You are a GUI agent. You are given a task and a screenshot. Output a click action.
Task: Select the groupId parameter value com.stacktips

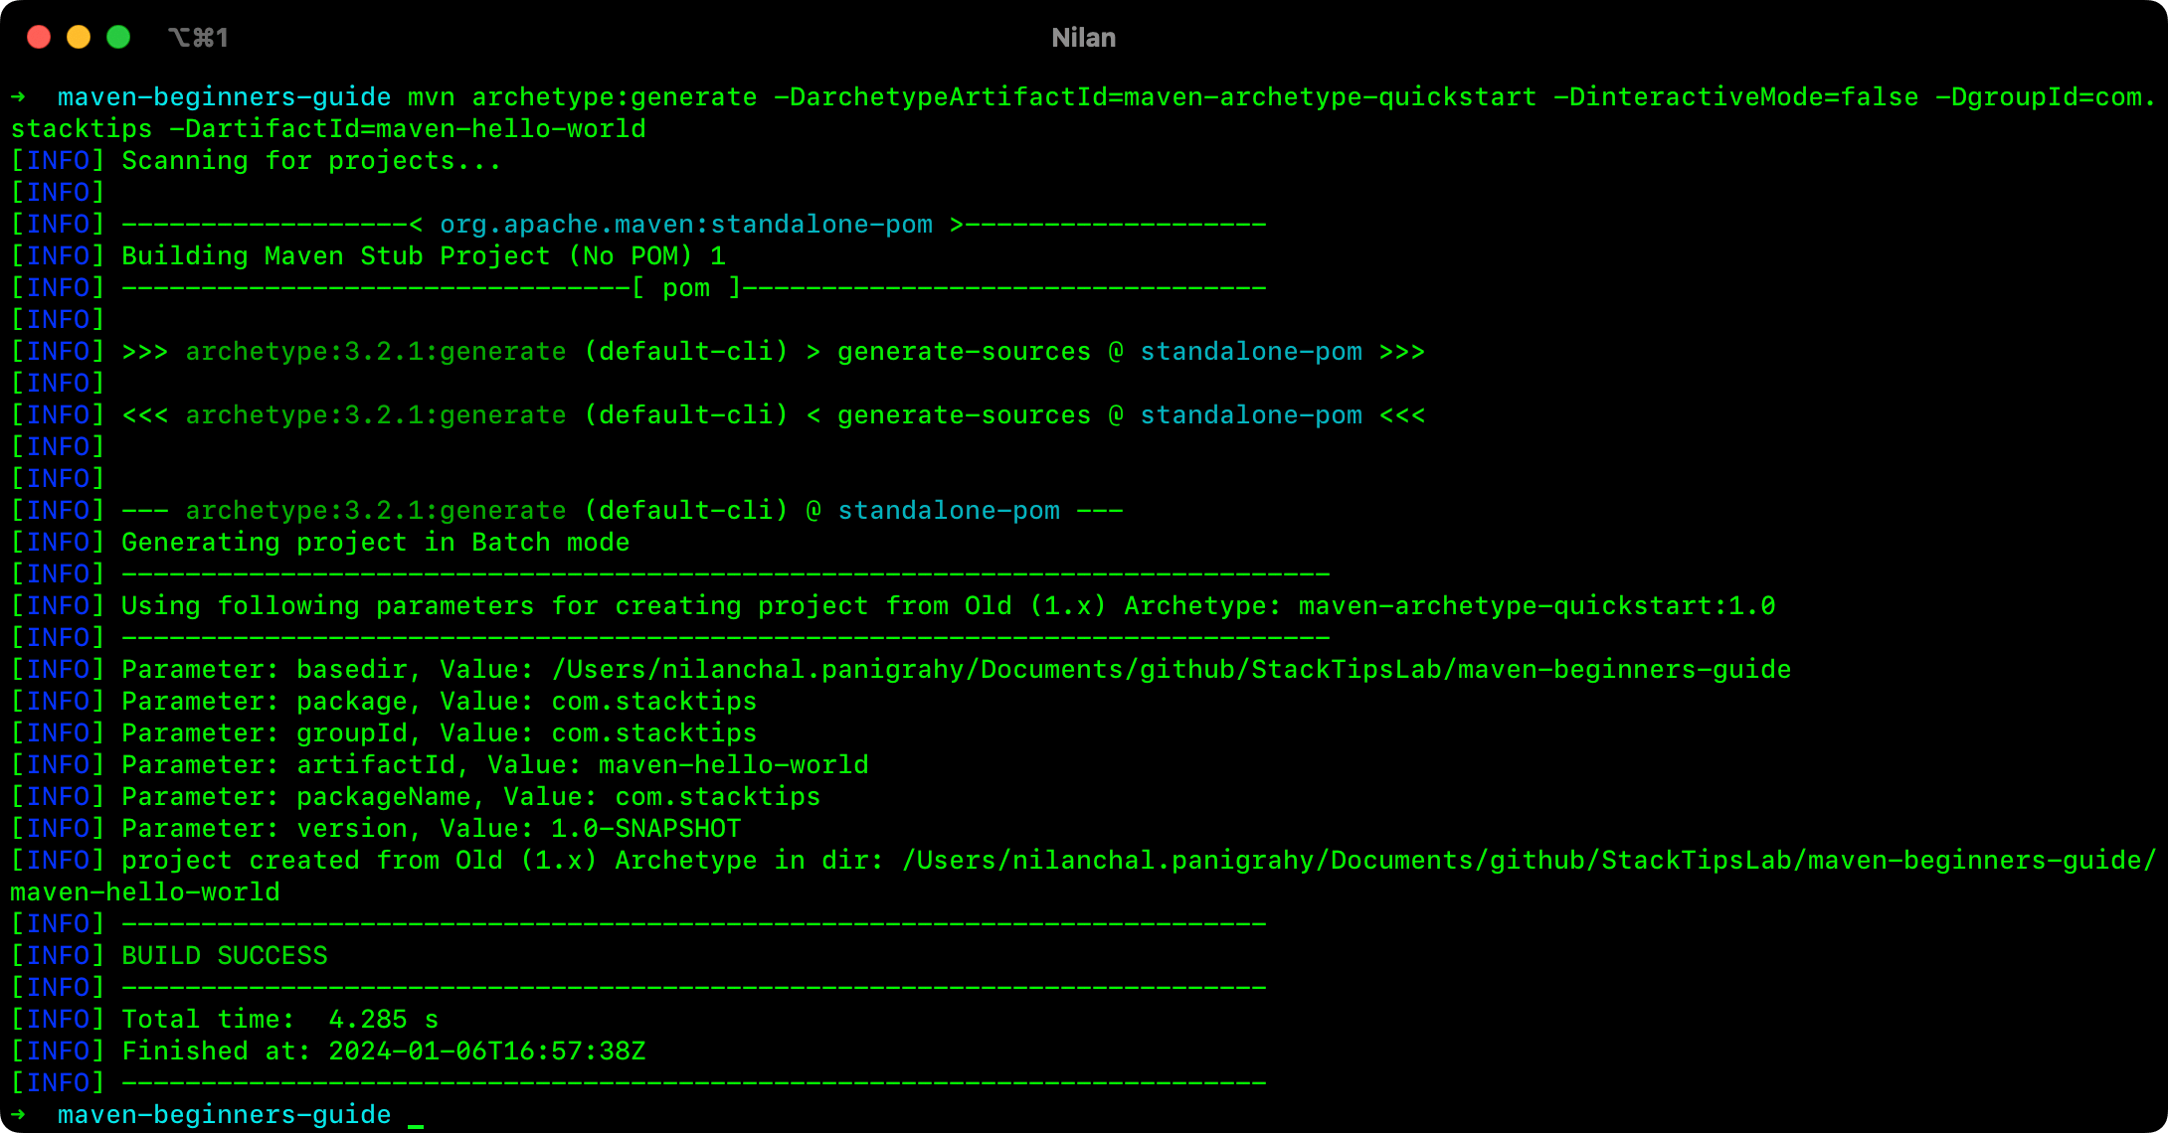click(653, 732)
